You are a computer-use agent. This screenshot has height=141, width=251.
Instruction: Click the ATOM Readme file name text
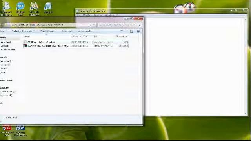[x=41, y=42]
